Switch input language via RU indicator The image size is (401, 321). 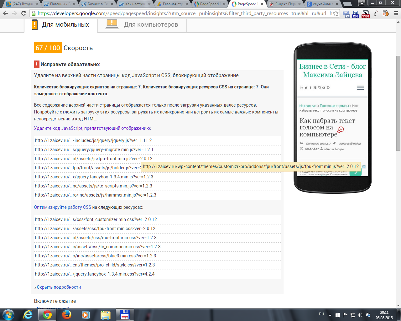coord(321,314)
